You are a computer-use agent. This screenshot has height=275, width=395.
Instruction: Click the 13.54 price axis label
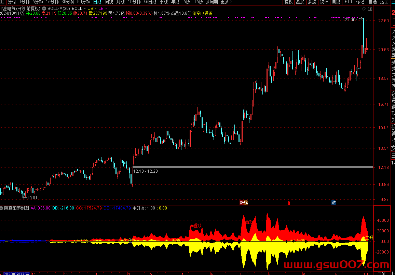(383, 148)
